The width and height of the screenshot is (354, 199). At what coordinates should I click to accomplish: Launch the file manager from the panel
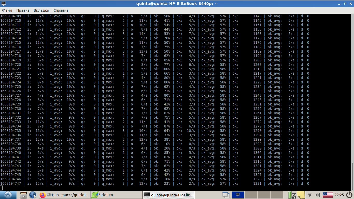tap(24, 195)
